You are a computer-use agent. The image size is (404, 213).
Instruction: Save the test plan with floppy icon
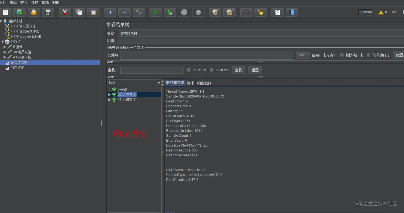click(48, 12)
